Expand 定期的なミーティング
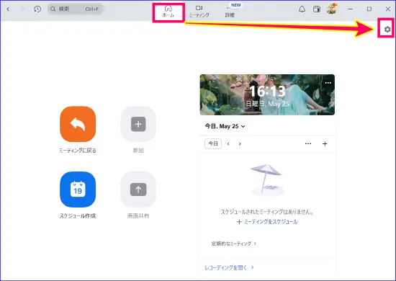This screenshot has width=396, height=281. coord(233,244)
